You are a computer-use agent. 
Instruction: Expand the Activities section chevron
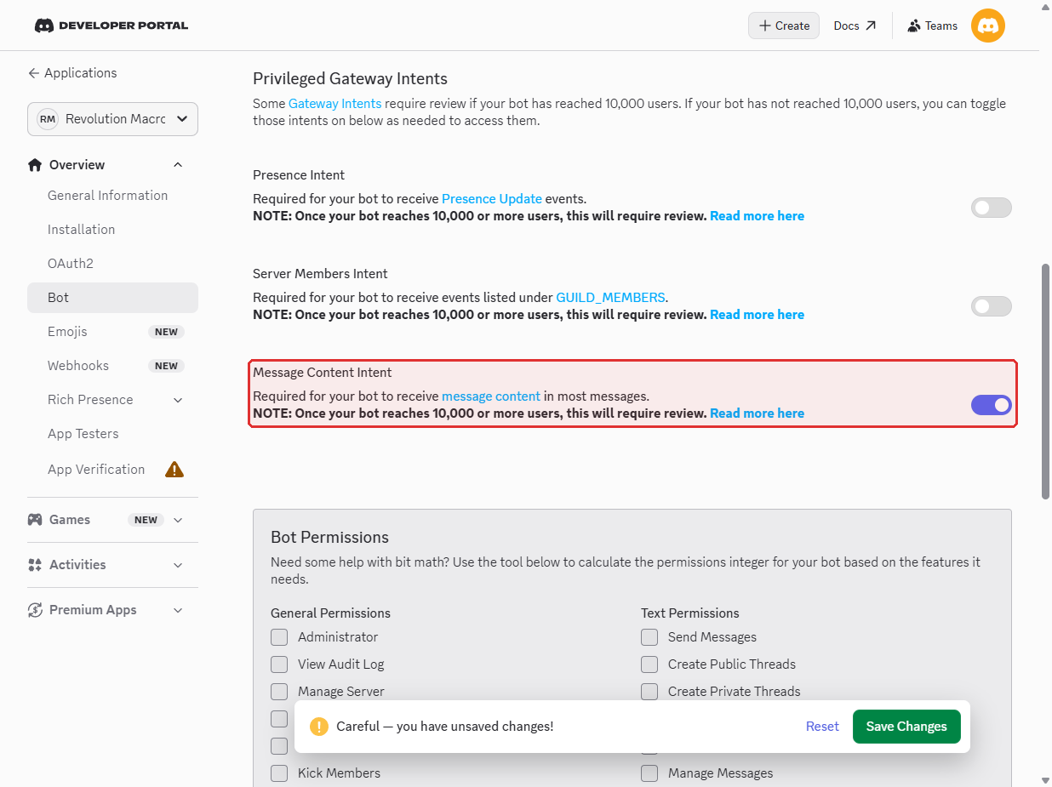178,565
